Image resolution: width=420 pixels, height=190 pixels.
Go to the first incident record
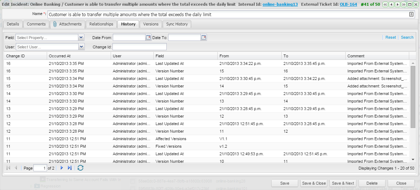pos(386,5)
